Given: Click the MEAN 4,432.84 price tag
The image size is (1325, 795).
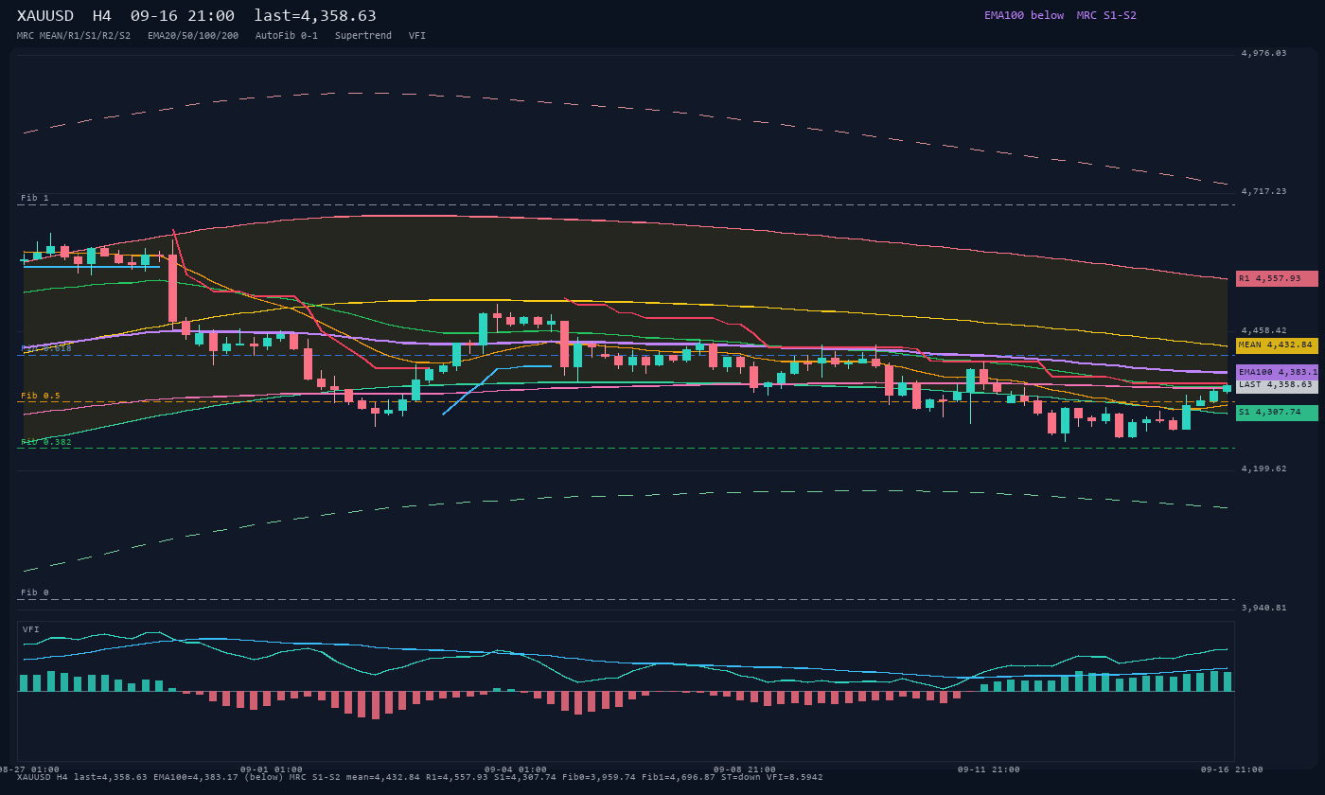Looking at the screenshot, I should (x=1277, y=345).
